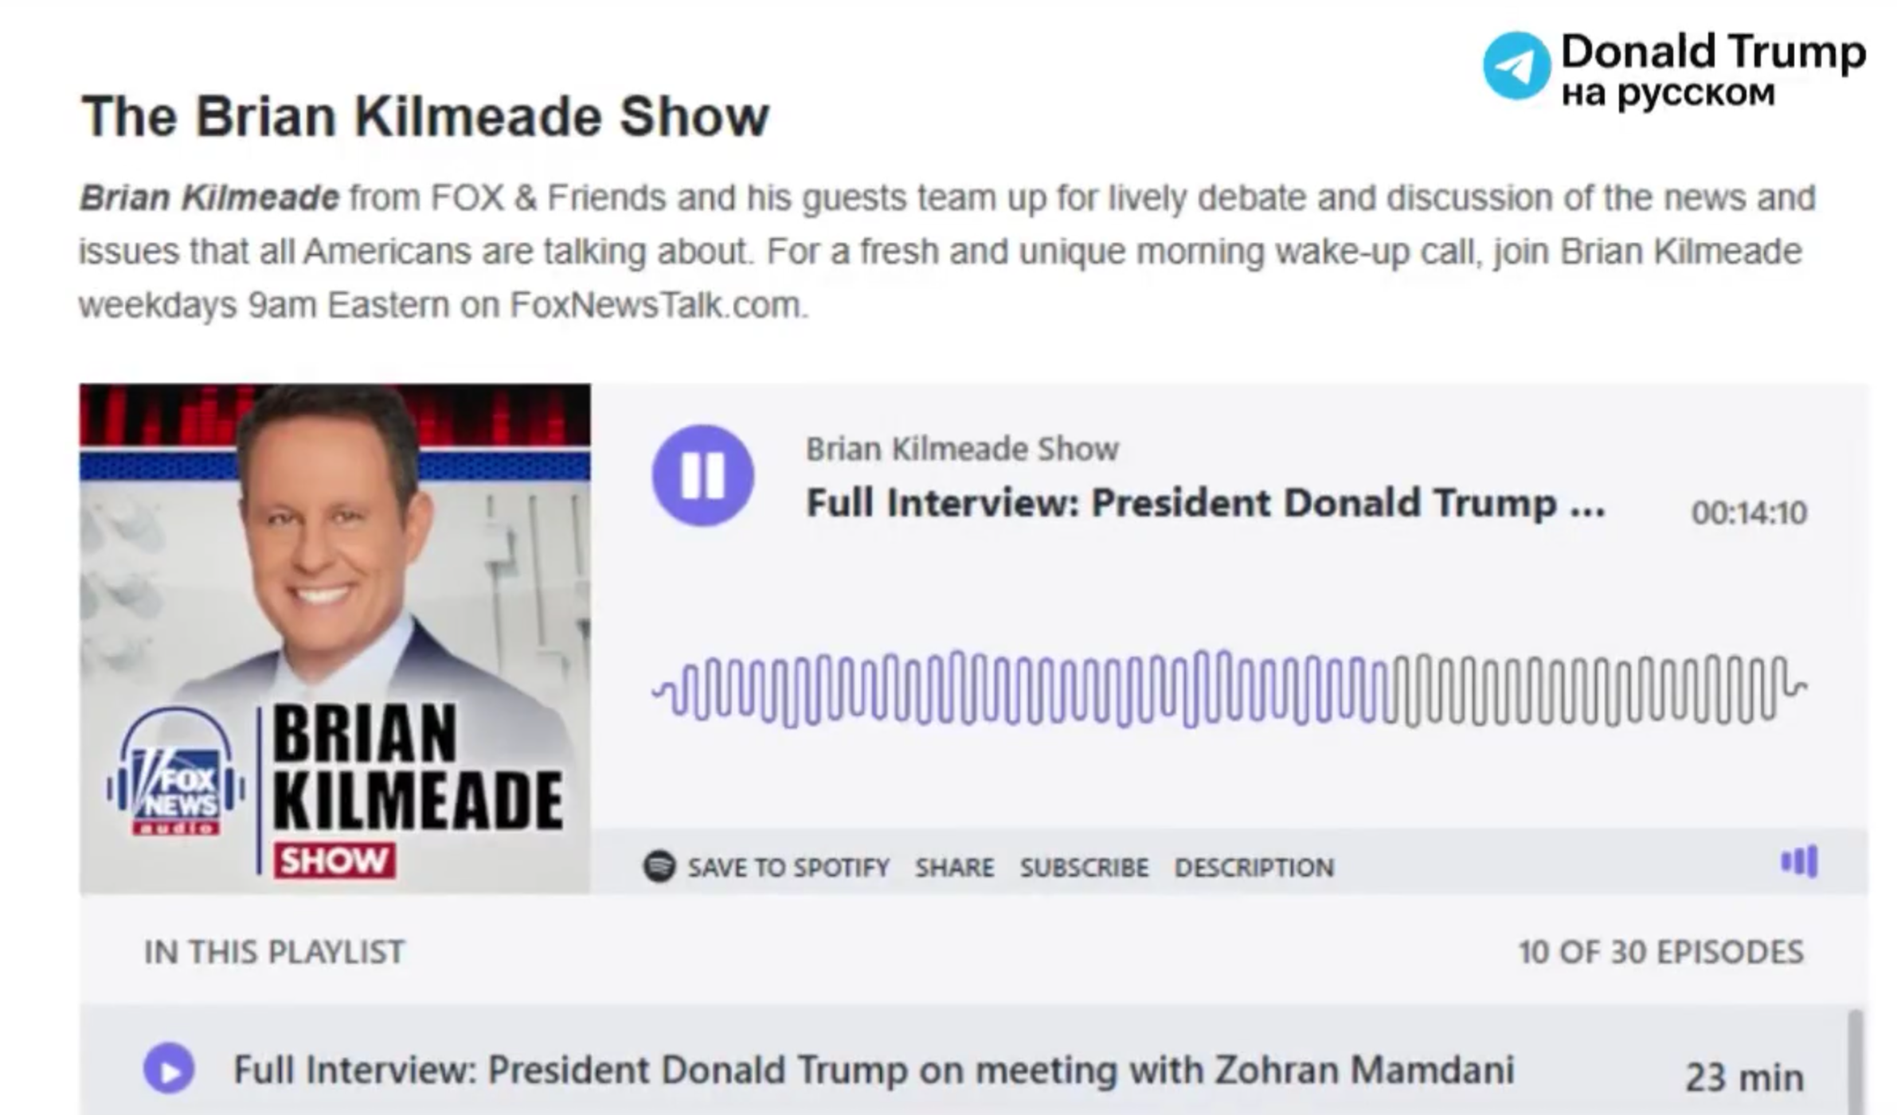Click SUBSCRIBE under the player

click(1085, 867)
